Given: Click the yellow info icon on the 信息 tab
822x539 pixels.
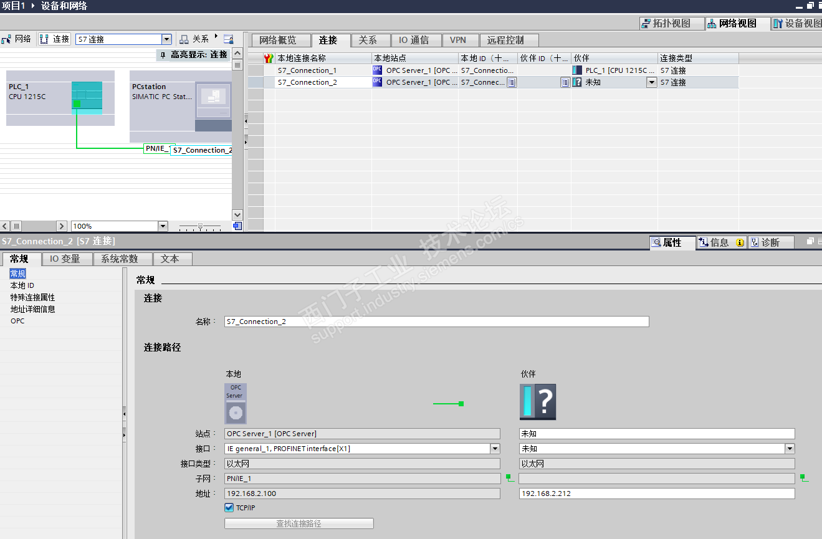Looking at the screenshot, I should [740, 243].
